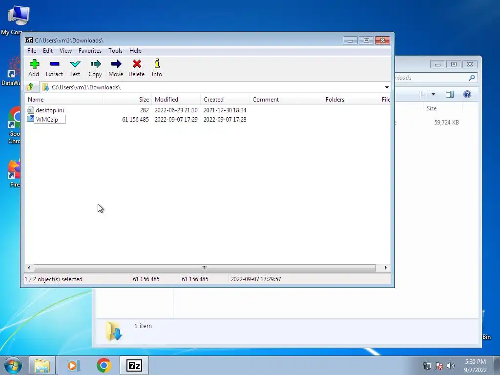Screen dimensions: 500x375
Task: Click the Move toolbar icon
Action: click(116, 64)
